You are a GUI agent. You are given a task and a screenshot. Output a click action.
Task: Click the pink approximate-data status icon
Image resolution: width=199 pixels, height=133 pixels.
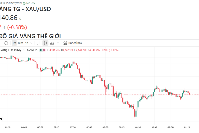[44, 50]
